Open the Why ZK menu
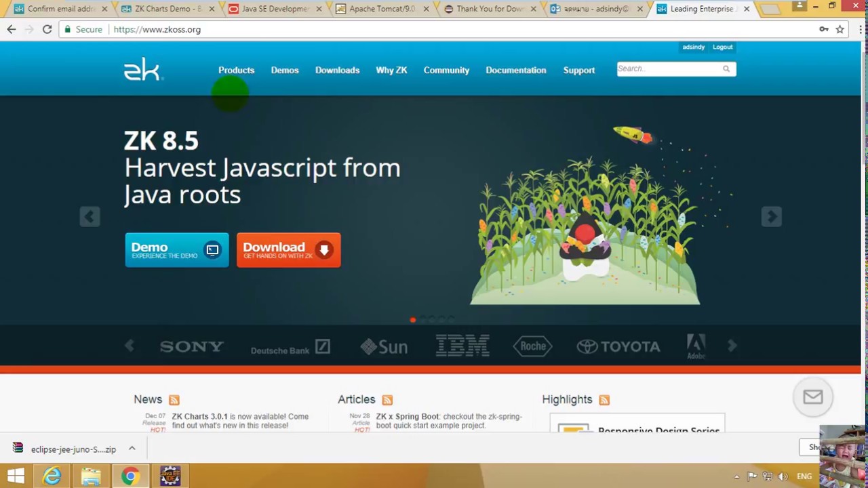868x488 pixels. [x=391, y=70]
